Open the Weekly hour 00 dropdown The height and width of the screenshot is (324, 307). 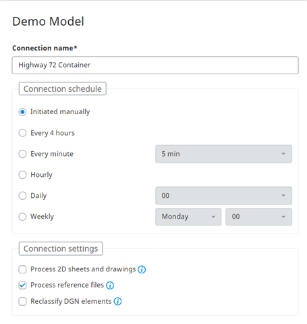coord(258,217)
